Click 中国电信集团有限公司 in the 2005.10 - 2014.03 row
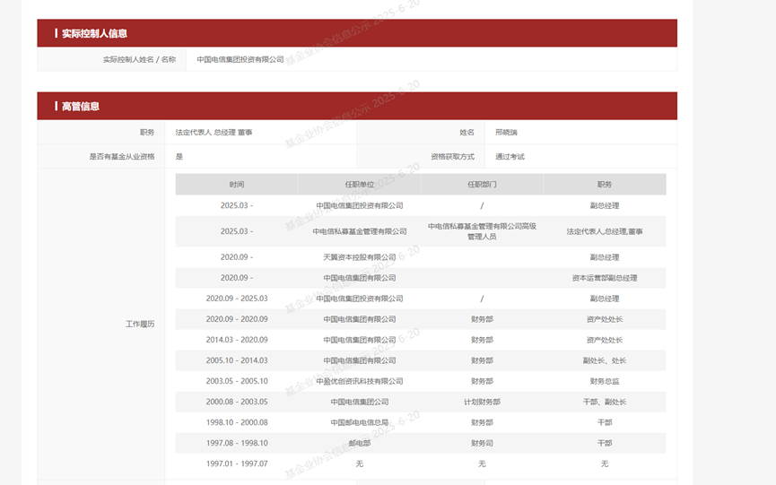Screen dimensions: 776x485 click(x=360, y=361)
